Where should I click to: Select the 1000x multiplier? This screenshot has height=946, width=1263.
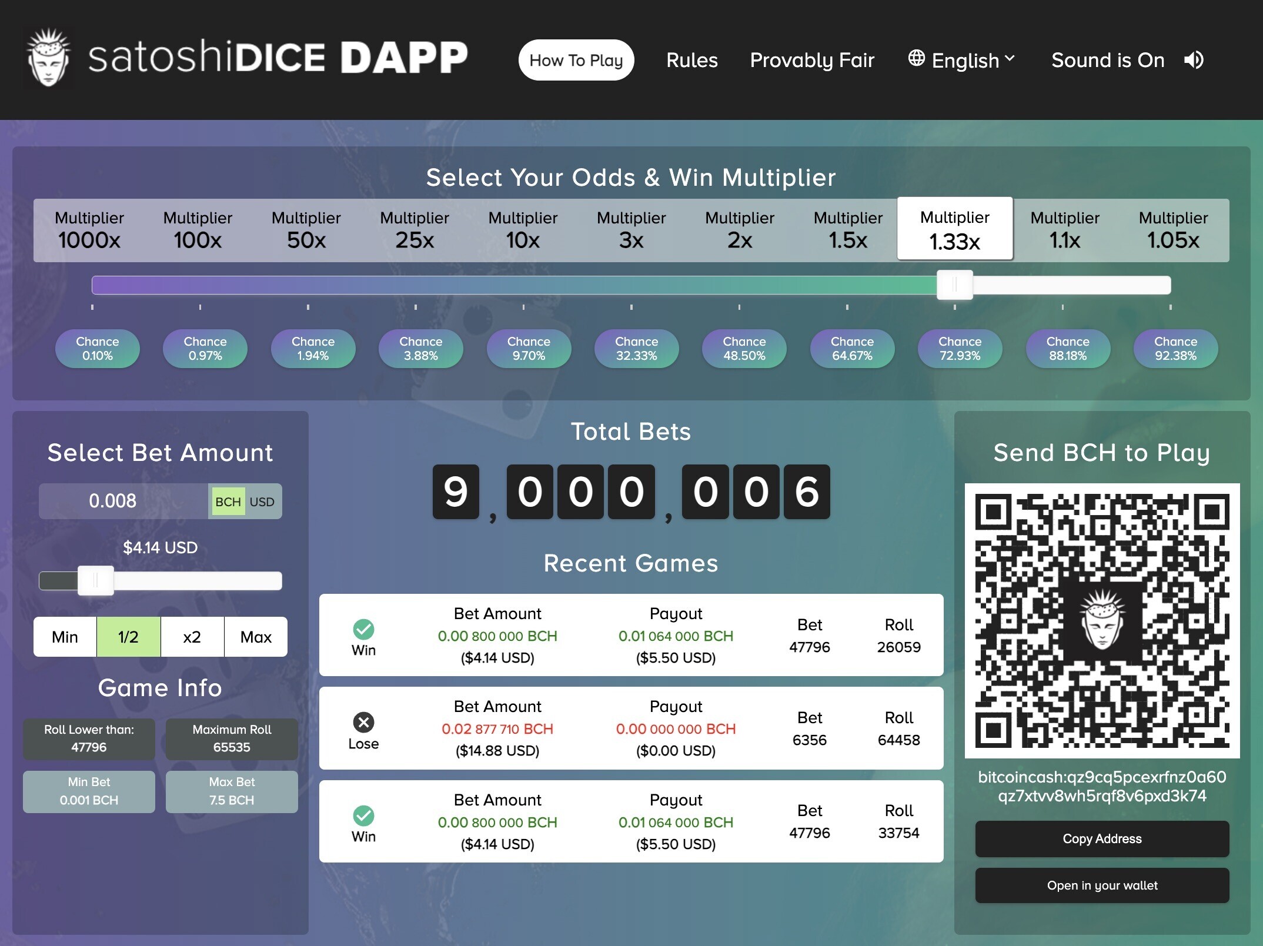89,230
